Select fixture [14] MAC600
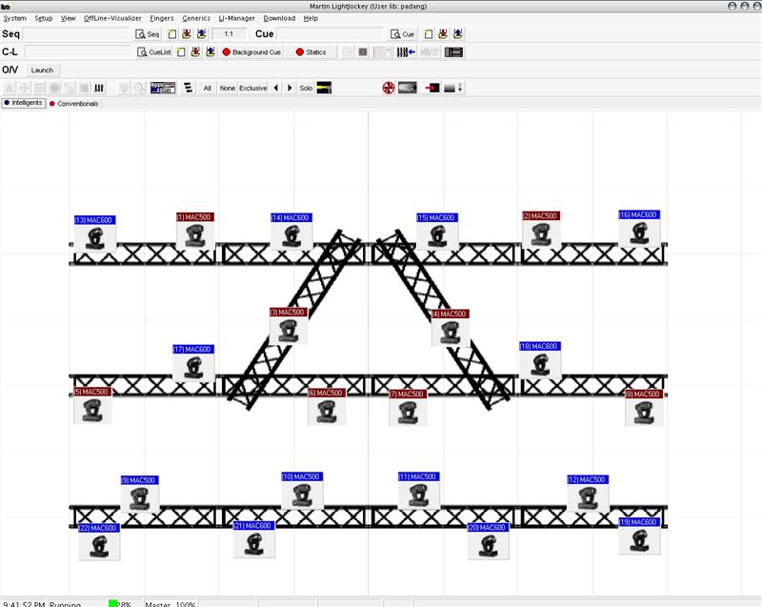Screen dimensions: 762x607 pos(291,232)
